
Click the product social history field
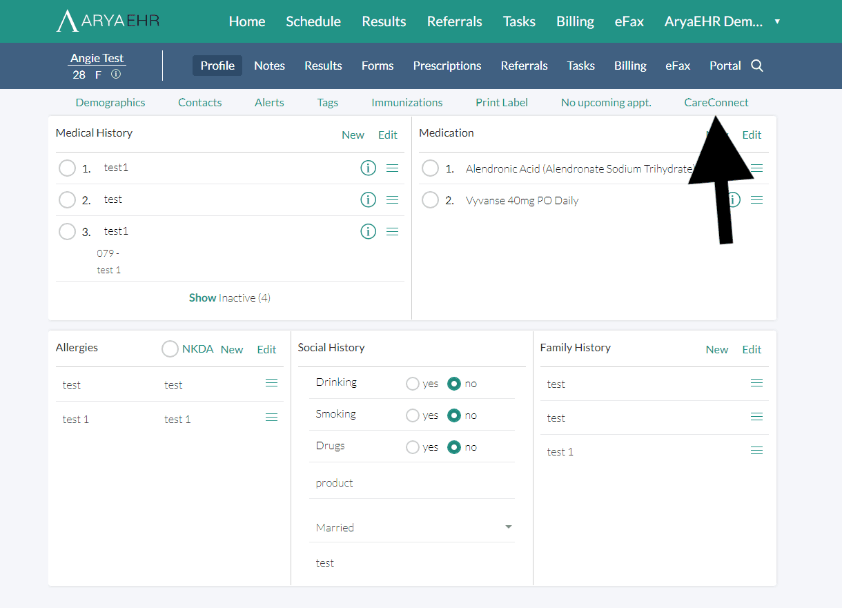[412, 483]
